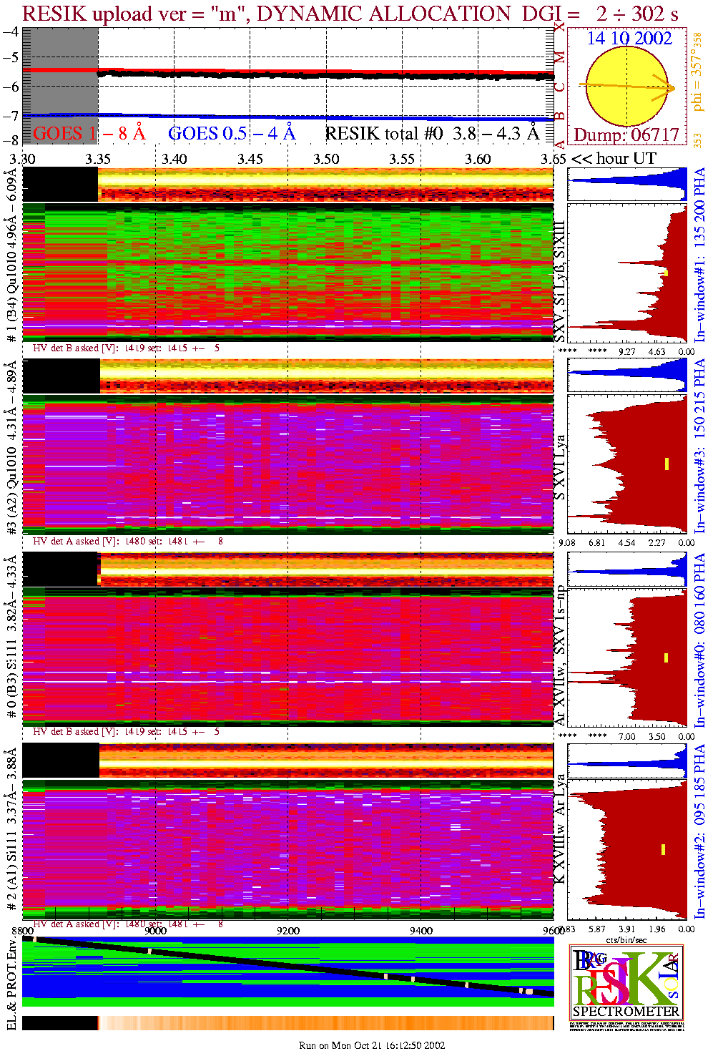Click the 3.50 hour tick label
718x1056 pixels.
[326, 159]
